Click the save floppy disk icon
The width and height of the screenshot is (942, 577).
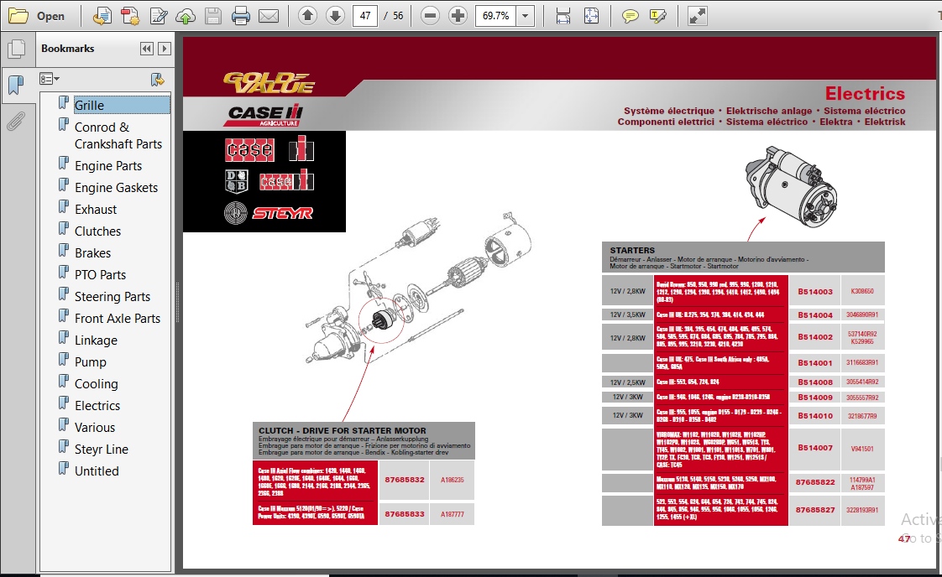point(213,16)
